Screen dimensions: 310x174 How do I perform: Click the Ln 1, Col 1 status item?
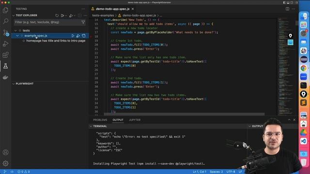[200, 172]
